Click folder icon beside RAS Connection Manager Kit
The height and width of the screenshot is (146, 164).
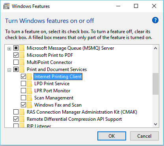pyautogui.click(x=22, y=112)
